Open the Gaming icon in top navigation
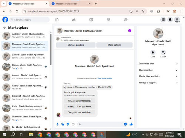 pyautogui.click(x=125, y=20)
